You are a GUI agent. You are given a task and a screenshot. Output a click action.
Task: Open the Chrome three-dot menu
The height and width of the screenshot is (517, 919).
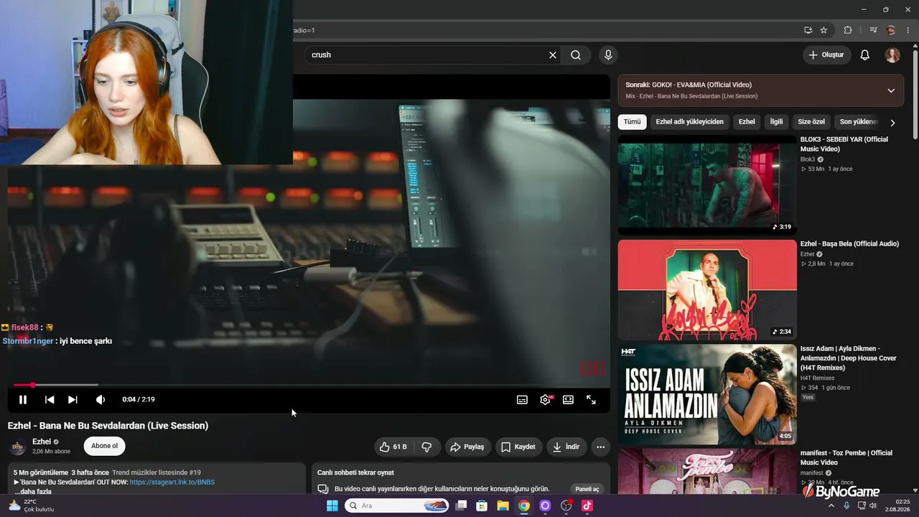(x=908, y=30)
